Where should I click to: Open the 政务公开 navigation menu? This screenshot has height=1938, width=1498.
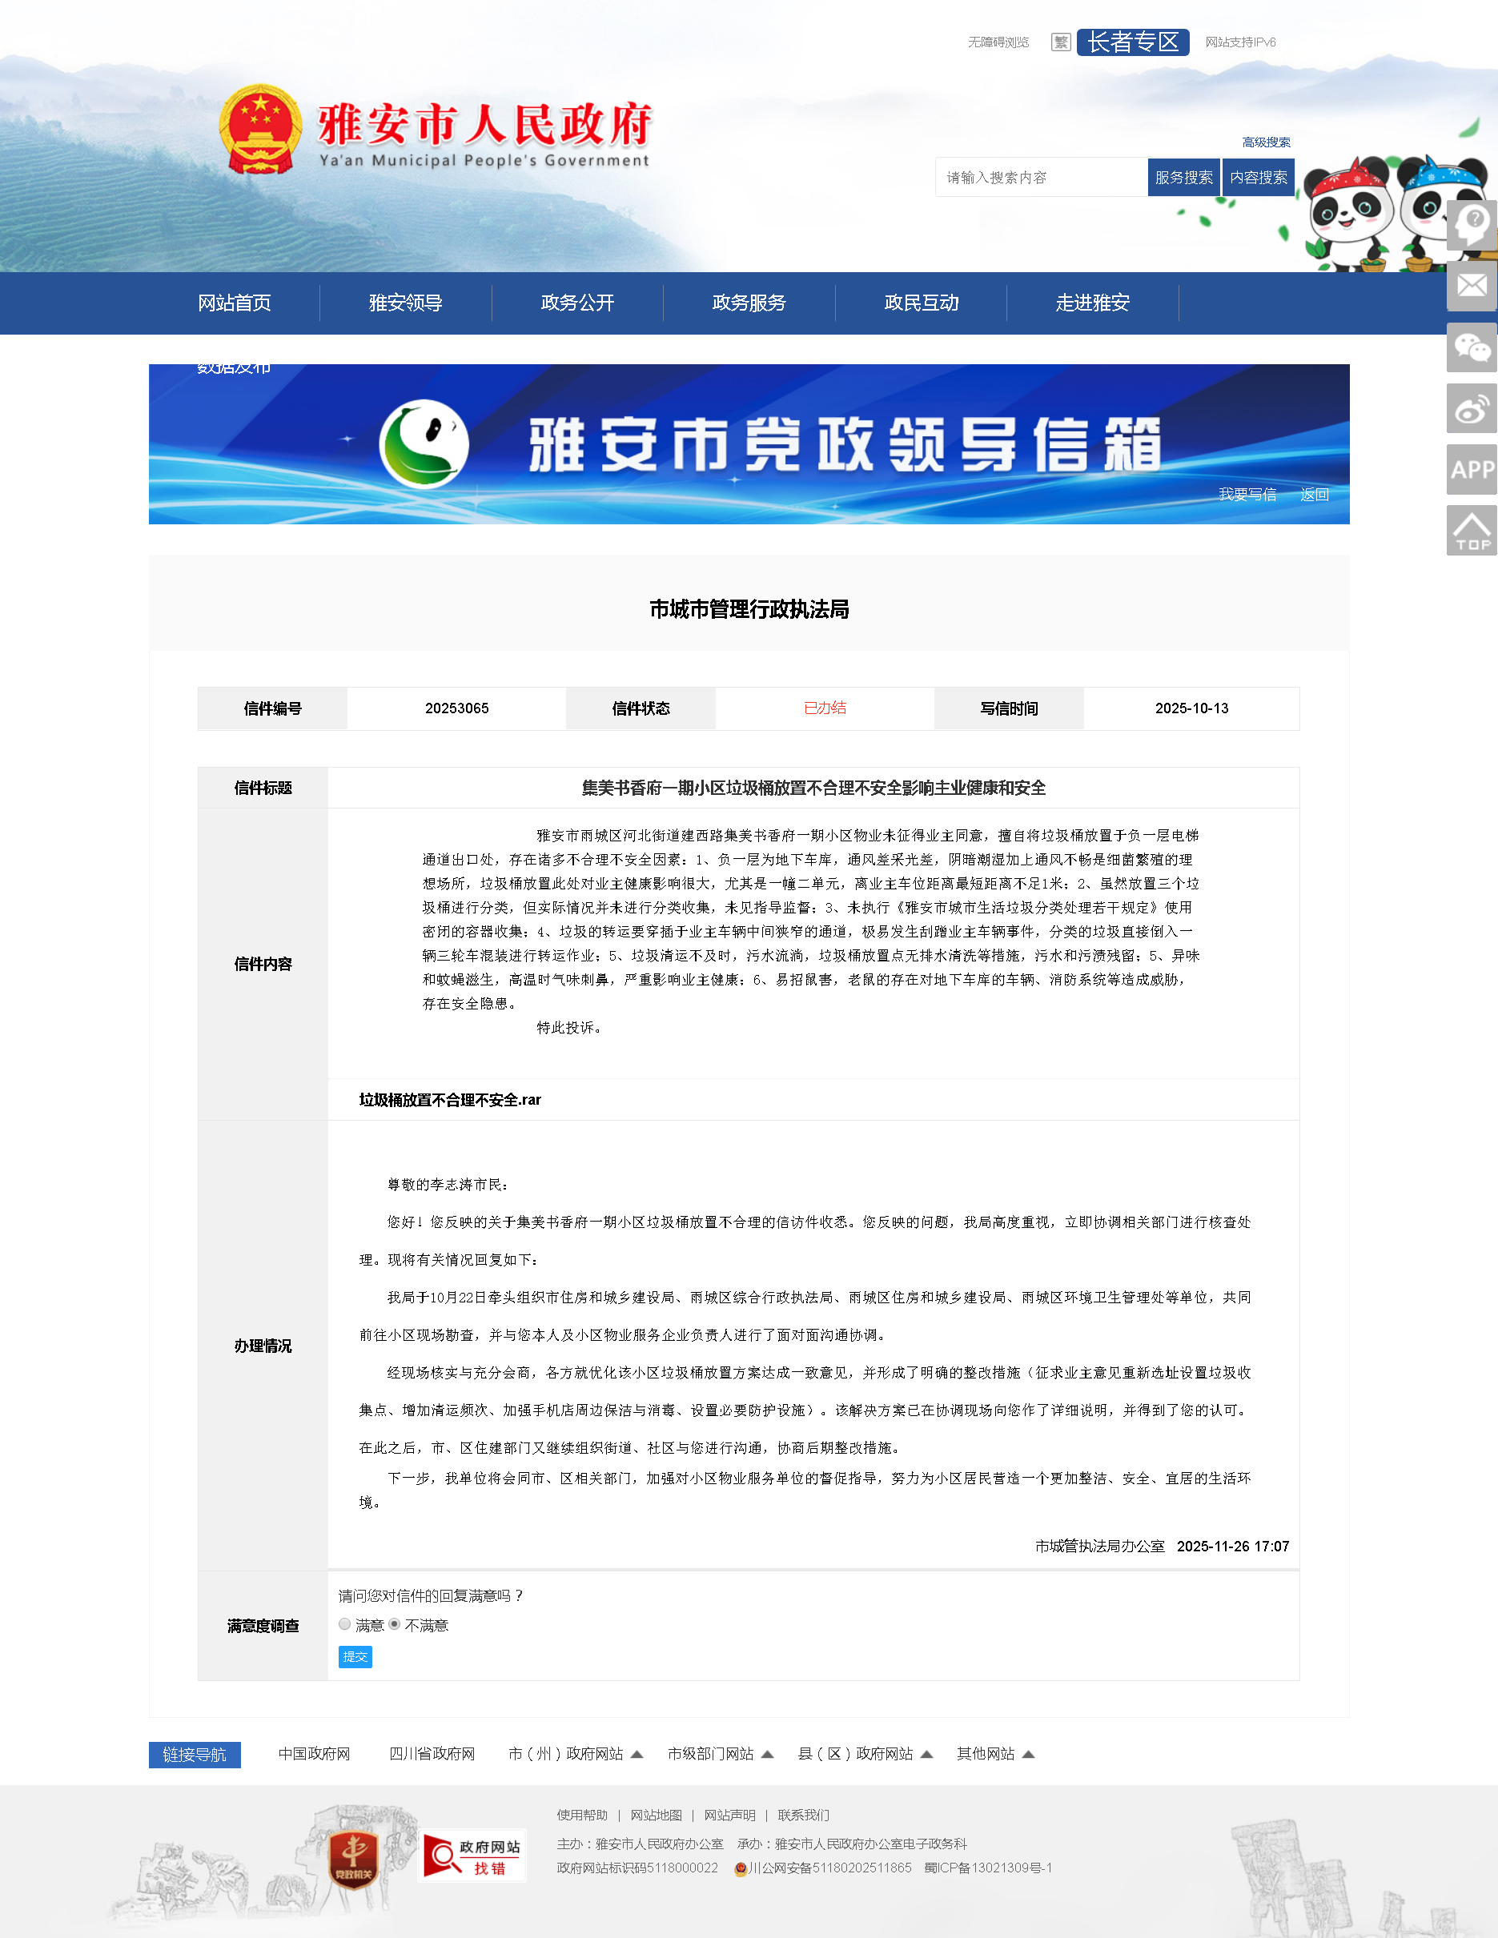tap(576, 303)
